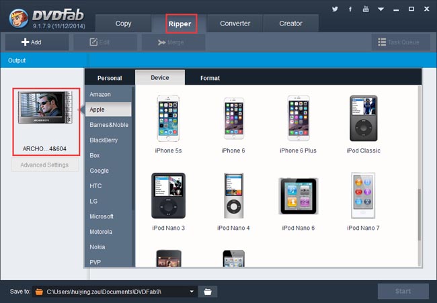The height and width of the screenshot is (303, 437).
Task: Select Apple in the brand list
Action: point(108,110)
